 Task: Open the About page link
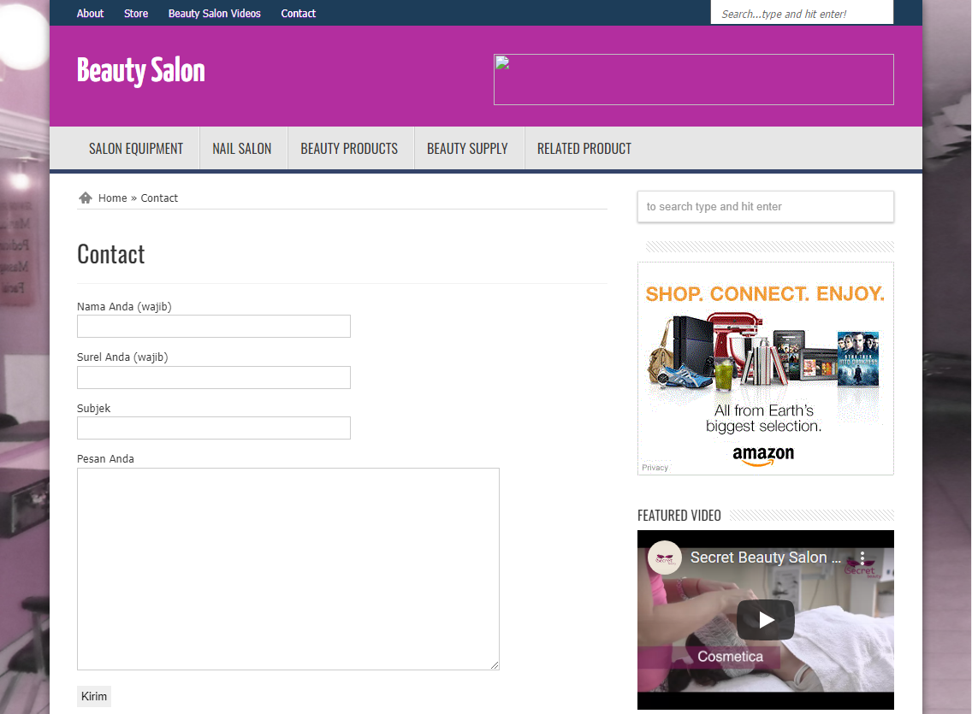click(90, 14)
